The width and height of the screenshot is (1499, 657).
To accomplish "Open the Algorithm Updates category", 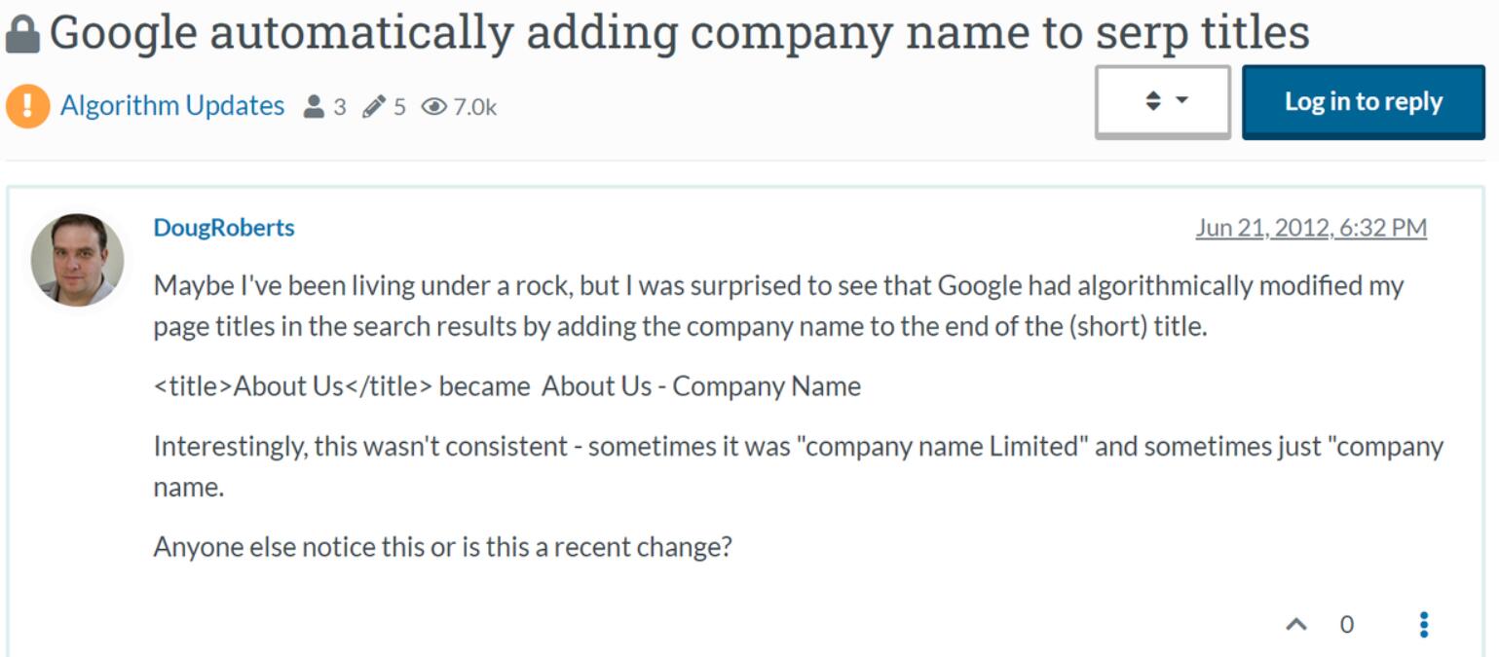I will 172,105.
